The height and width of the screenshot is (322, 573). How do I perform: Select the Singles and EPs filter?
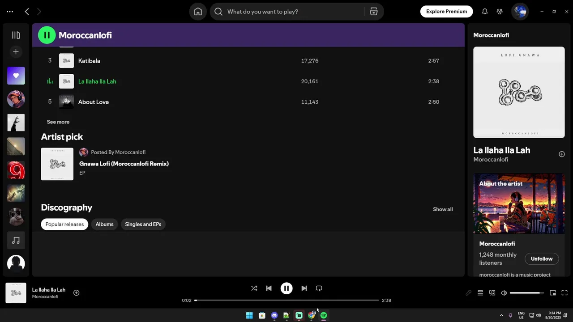143,224
